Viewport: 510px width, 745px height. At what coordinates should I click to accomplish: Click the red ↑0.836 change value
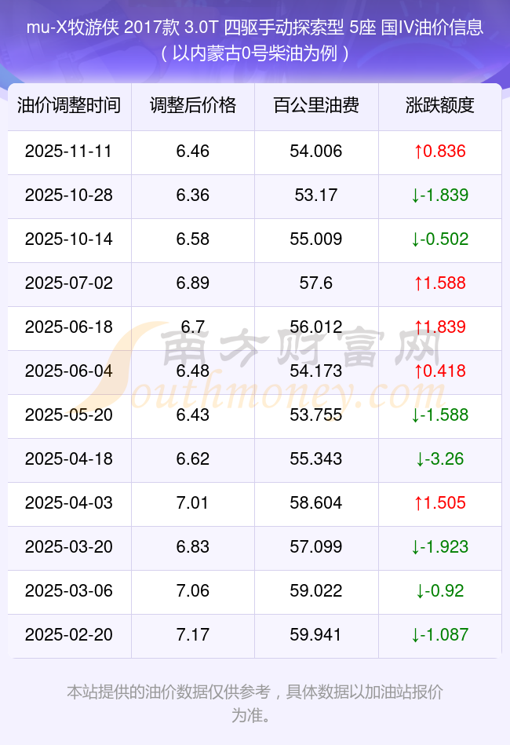point(440,152)
